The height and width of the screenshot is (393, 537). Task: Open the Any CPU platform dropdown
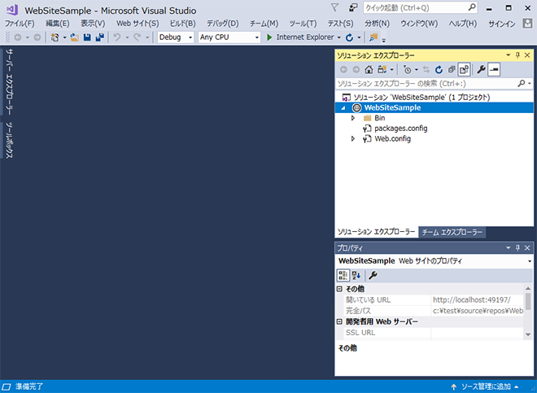pyautogui.click(x=257, y=37)
